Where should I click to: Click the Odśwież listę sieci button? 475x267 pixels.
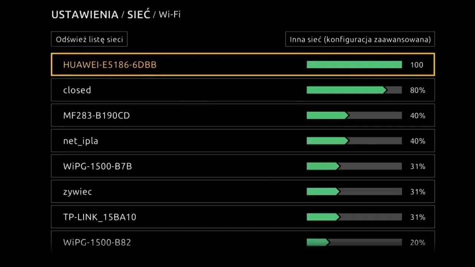pyautogui.click(x=89, y=39)
